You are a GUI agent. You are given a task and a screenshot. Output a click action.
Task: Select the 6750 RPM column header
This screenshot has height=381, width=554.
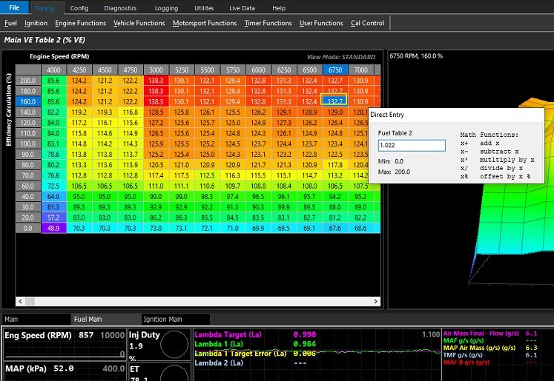(x=335, y=70)
